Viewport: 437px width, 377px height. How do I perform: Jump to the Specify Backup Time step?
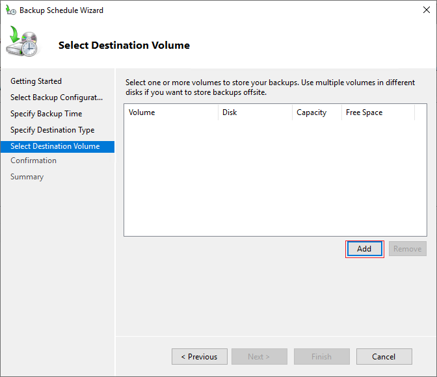point(46,114)
